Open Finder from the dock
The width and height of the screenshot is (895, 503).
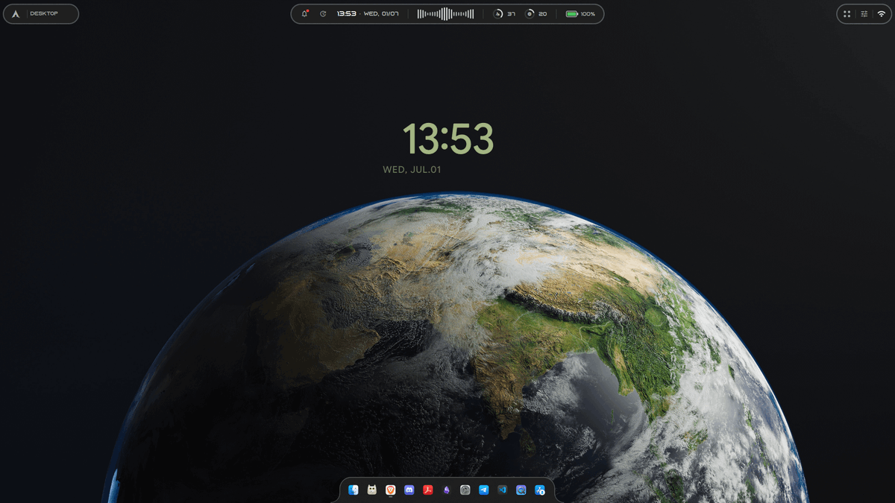354,490
